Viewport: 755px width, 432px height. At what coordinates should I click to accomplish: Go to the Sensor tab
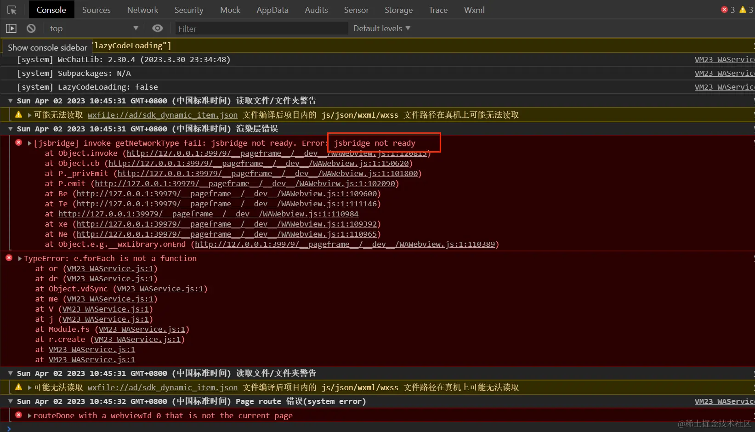(356, 10)
